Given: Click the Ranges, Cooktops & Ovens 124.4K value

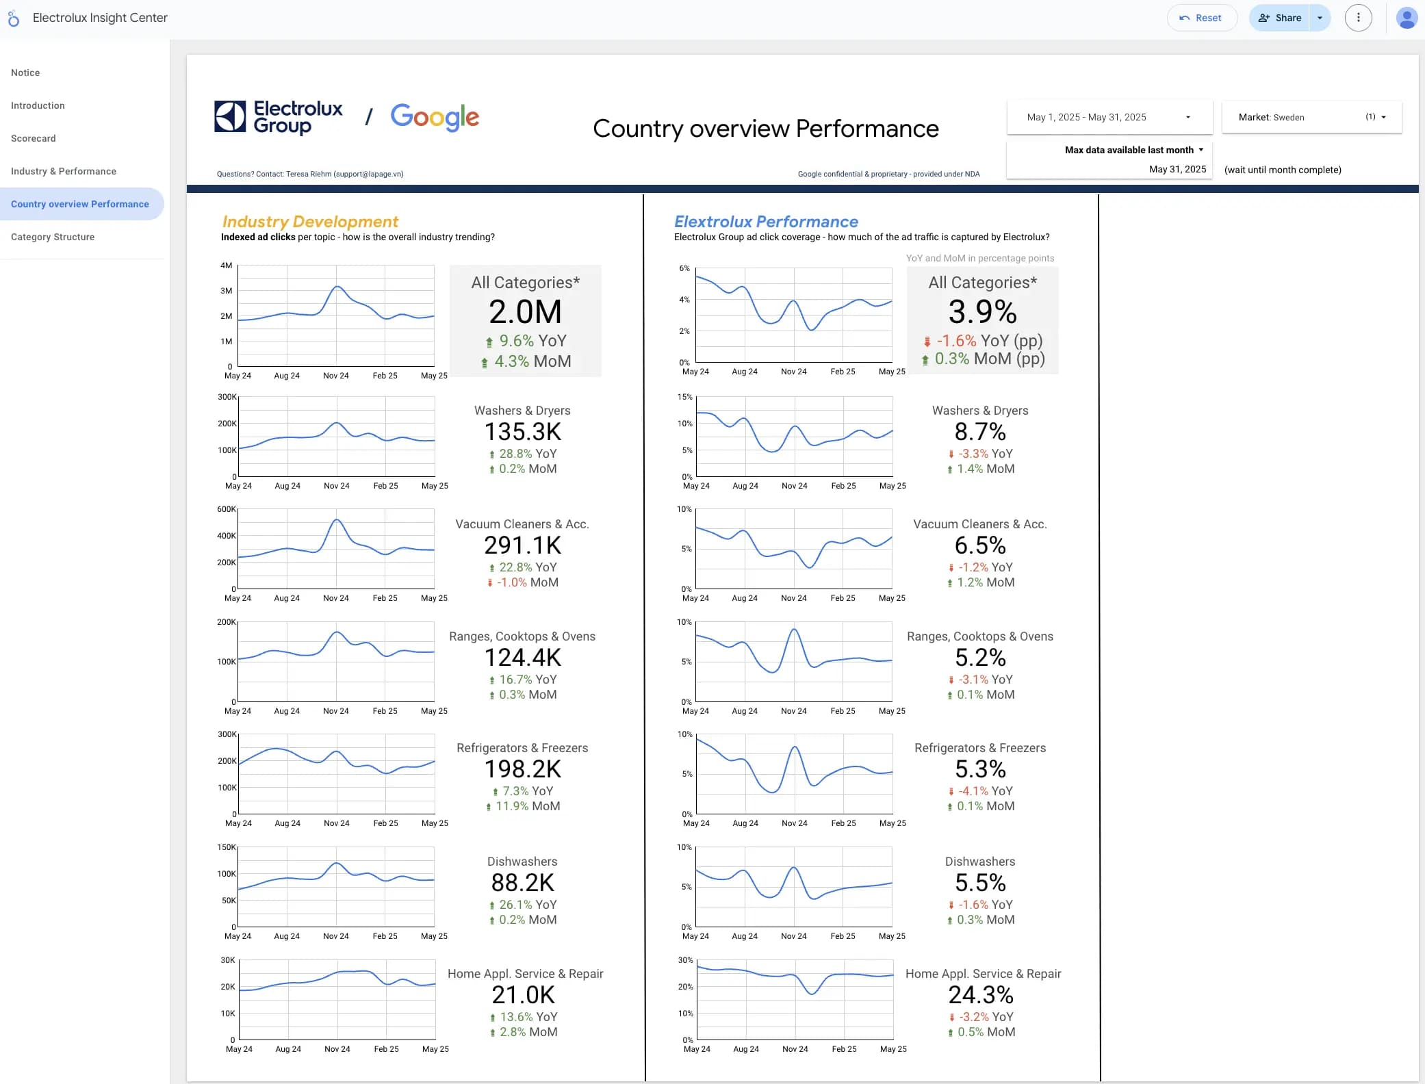Looking at the screenshot, I should coord(523,658).
